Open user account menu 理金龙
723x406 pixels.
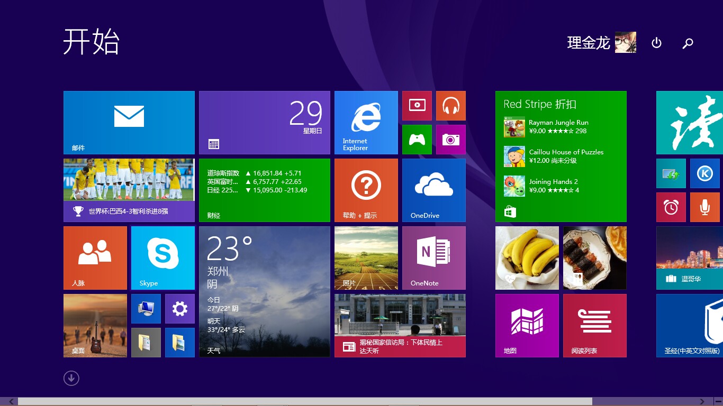point(601,42)
